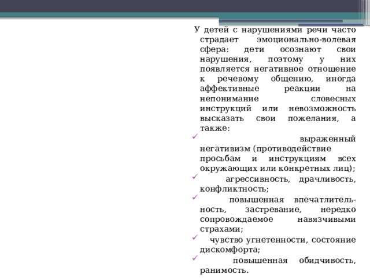Click the line "высказать свои пожелания, а"
Viewport: 370px width, 278px height.
tap(277, 118)
